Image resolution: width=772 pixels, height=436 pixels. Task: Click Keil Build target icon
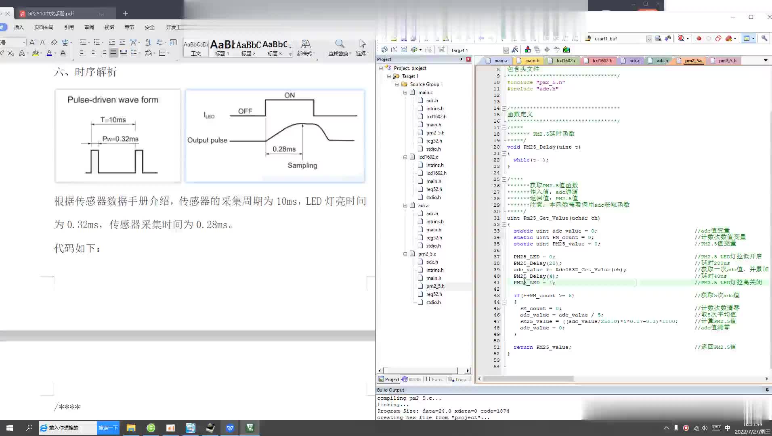pos(394,50)
